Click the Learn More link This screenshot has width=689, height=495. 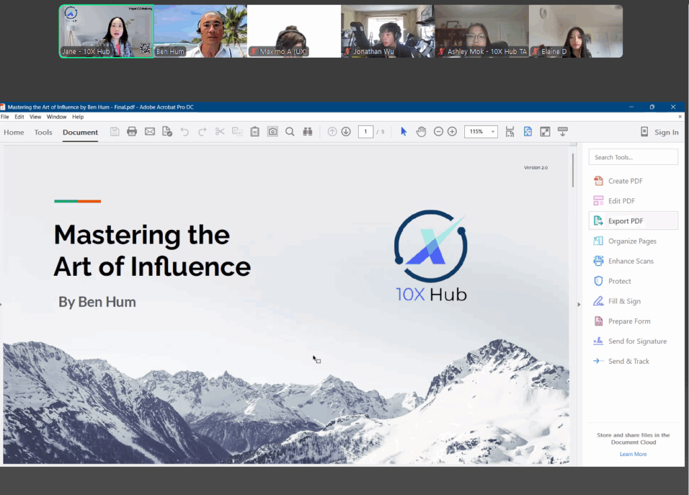[x=633, y=454]
